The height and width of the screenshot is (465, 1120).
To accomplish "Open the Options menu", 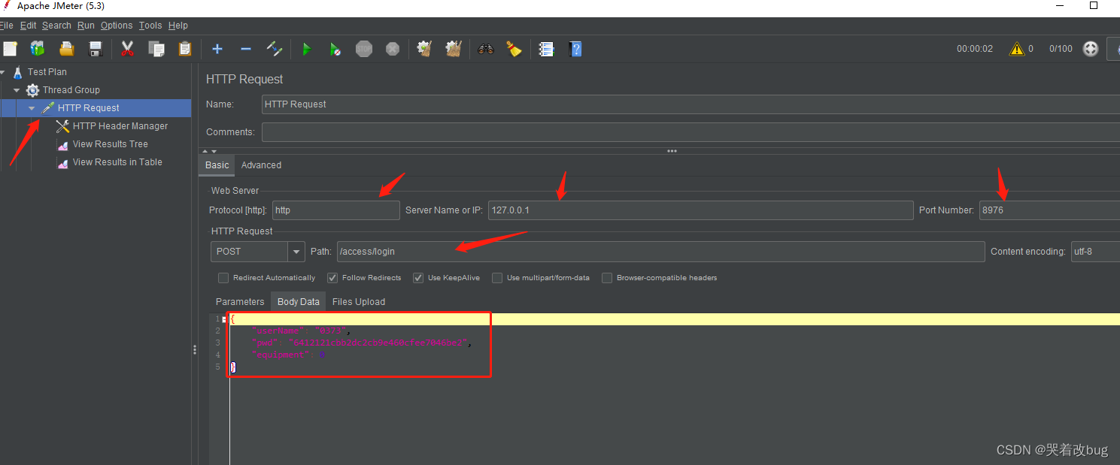I will coord(117,26).
